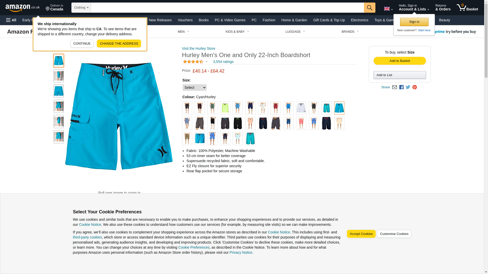488x274 pixels.
Task: Open the All hamburger menu
Action: [x=11, y=20]
